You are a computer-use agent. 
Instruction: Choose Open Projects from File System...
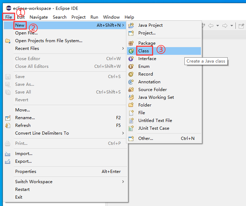click(49, 41)
